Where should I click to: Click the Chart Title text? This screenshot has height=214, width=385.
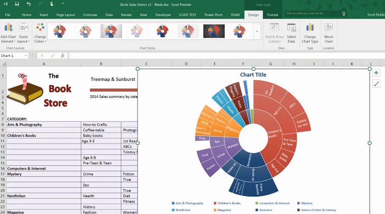(253, 75)
